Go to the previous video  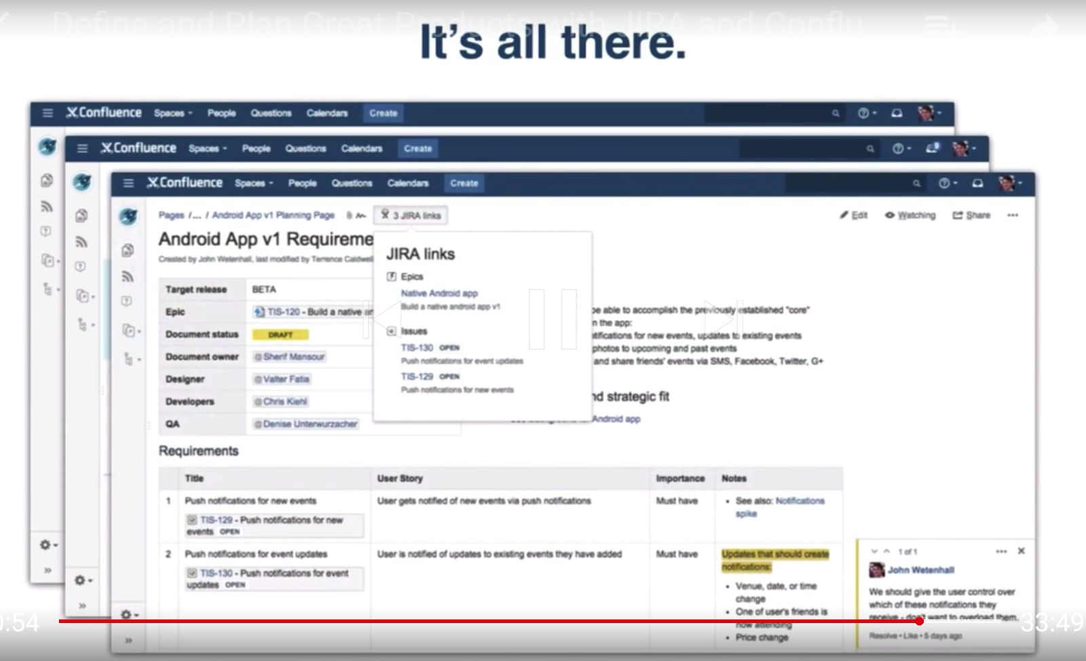click(383, 319)
